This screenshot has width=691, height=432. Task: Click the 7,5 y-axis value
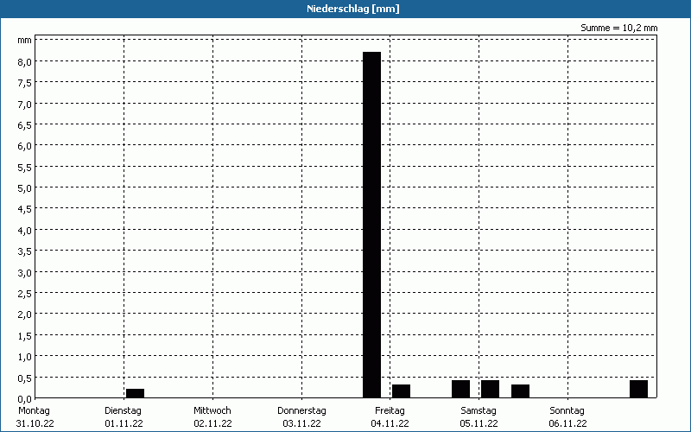[x=25, y=83]
